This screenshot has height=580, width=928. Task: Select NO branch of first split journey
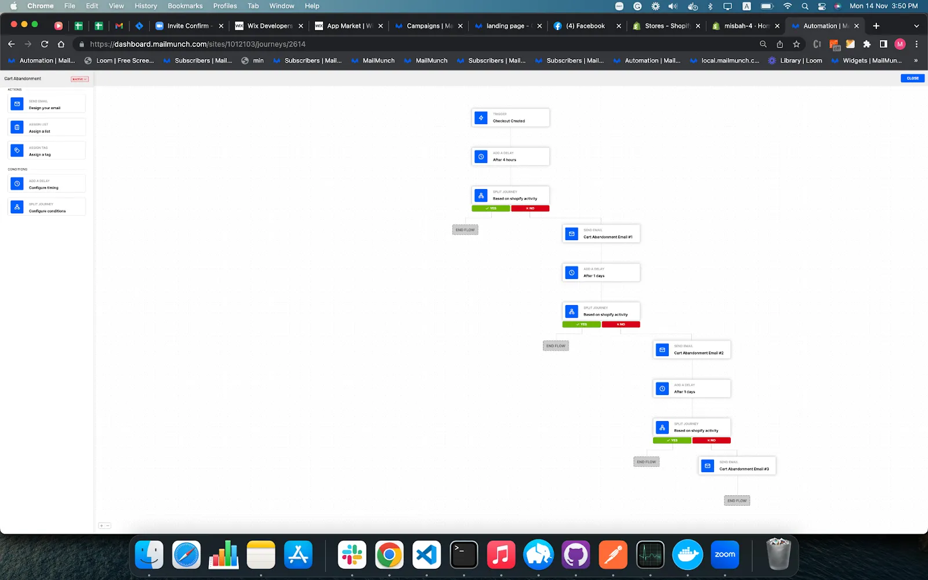click(x=530, y=208)
